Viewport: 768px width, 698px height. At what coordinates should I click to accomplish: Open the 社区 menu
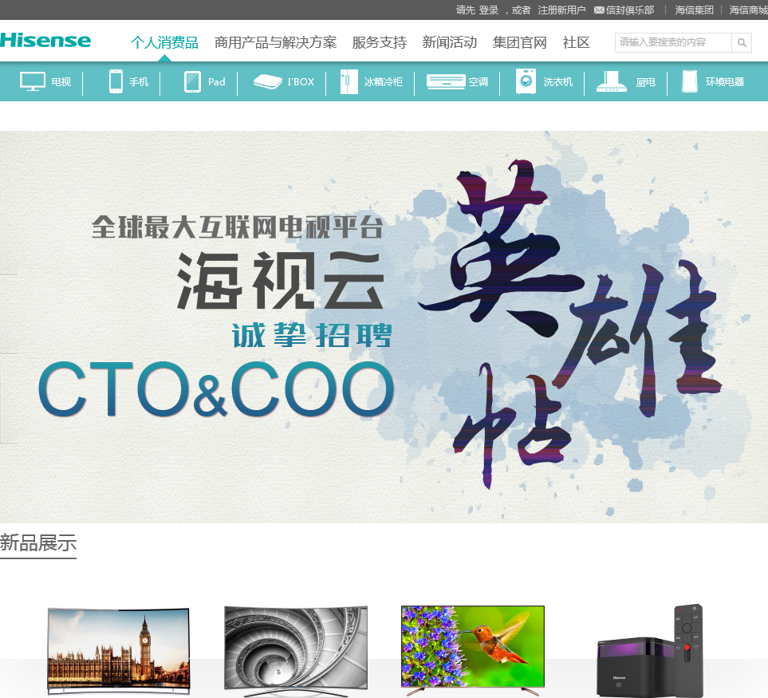point(576,42)
